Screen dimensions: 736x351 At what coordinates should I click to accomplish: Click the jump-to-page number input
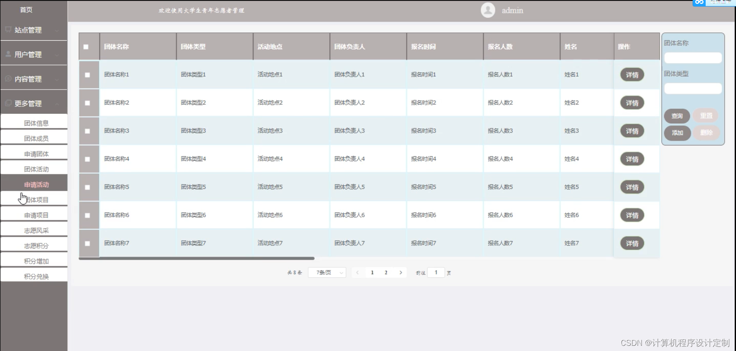[x=436, y=273]
